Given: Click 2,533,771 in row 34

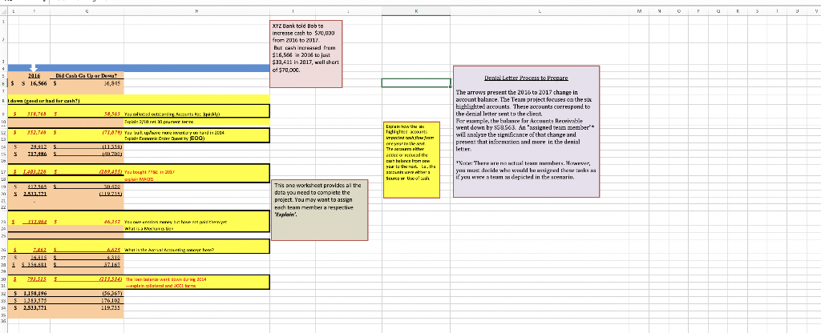Looking at the screenshot, I should pyautogui.click(x=35, y=307).
